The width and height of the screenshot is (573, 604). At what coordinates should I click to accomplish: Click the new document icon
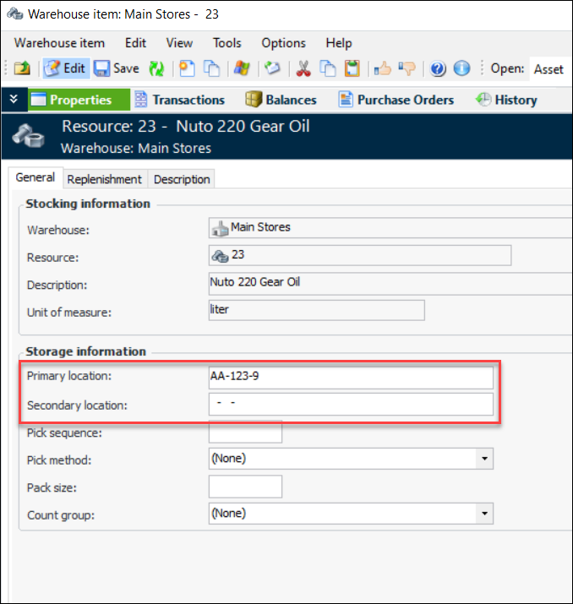(x=187, y=68)
